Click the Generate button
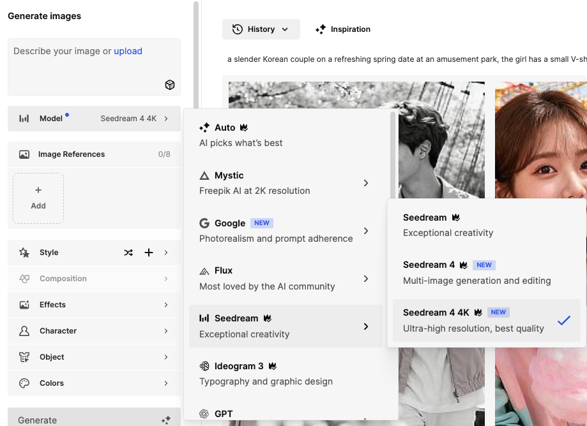Viewport: 587px width, 426px height. 94,417
